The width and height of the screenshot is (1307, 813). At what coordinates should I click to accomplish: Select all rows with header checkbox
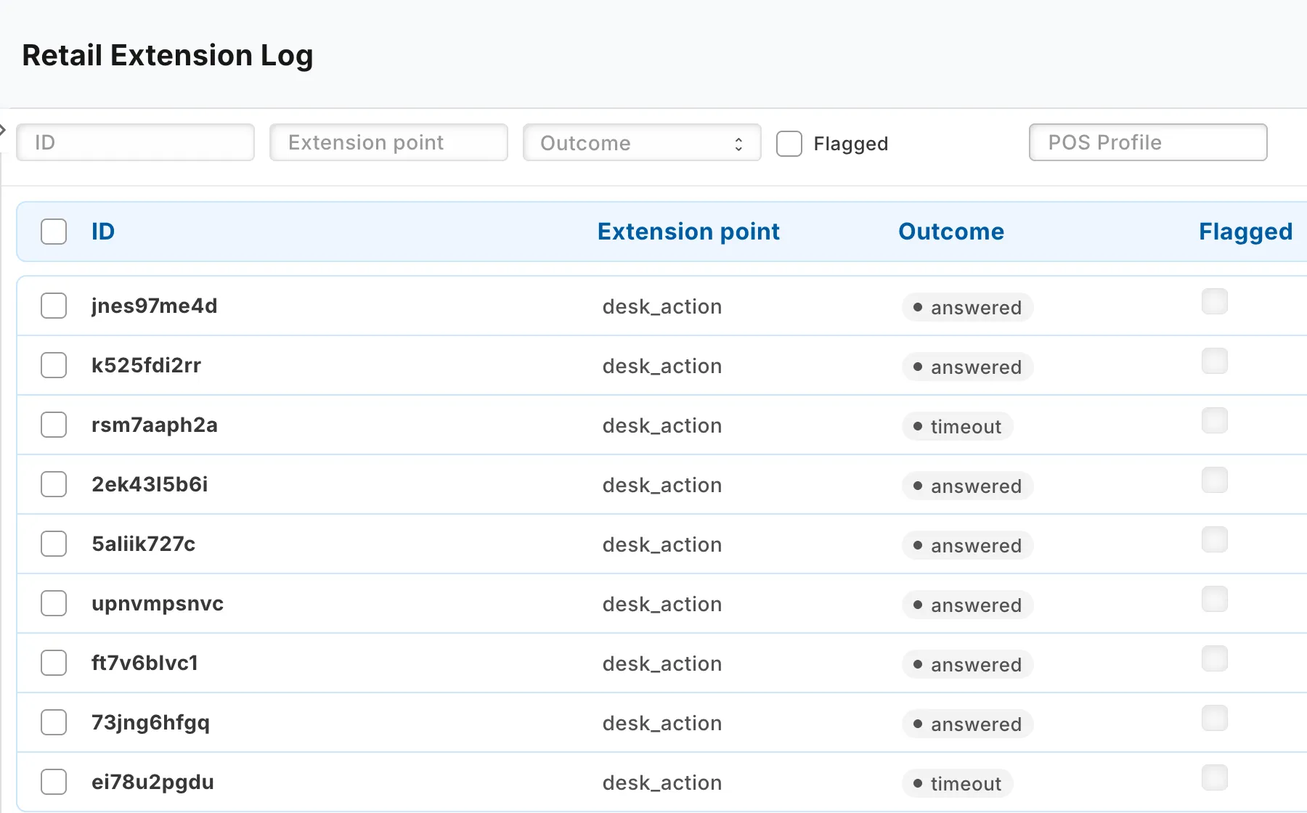coord(54,232)
